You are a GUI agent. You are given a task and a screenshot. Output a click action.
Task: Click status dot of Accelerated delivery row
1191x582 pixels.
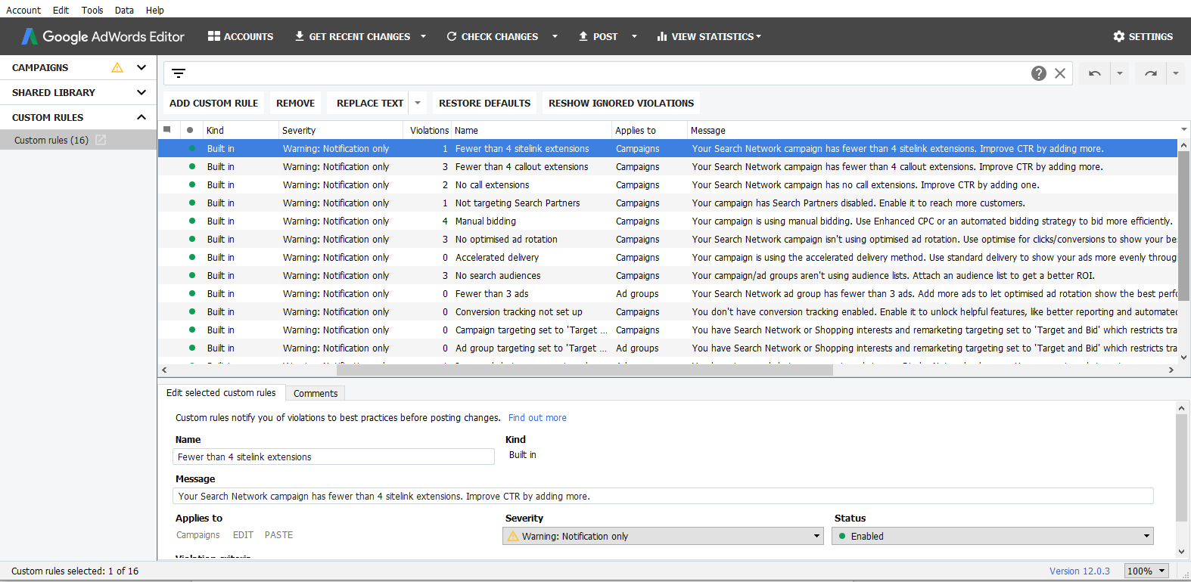coord(191,257)
